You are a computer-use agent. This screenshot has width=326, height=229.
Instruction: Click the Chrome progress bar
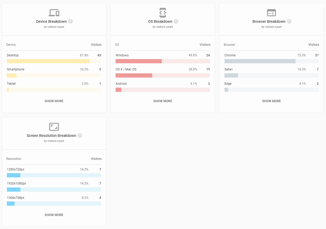[x=271, y=61]
